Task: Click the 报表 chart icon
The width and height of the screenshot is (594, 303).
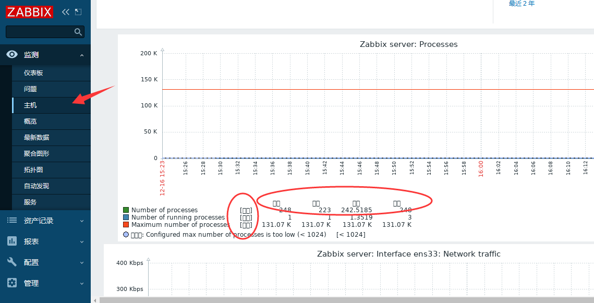Action: pyautogui.click(x=12, y=241)
